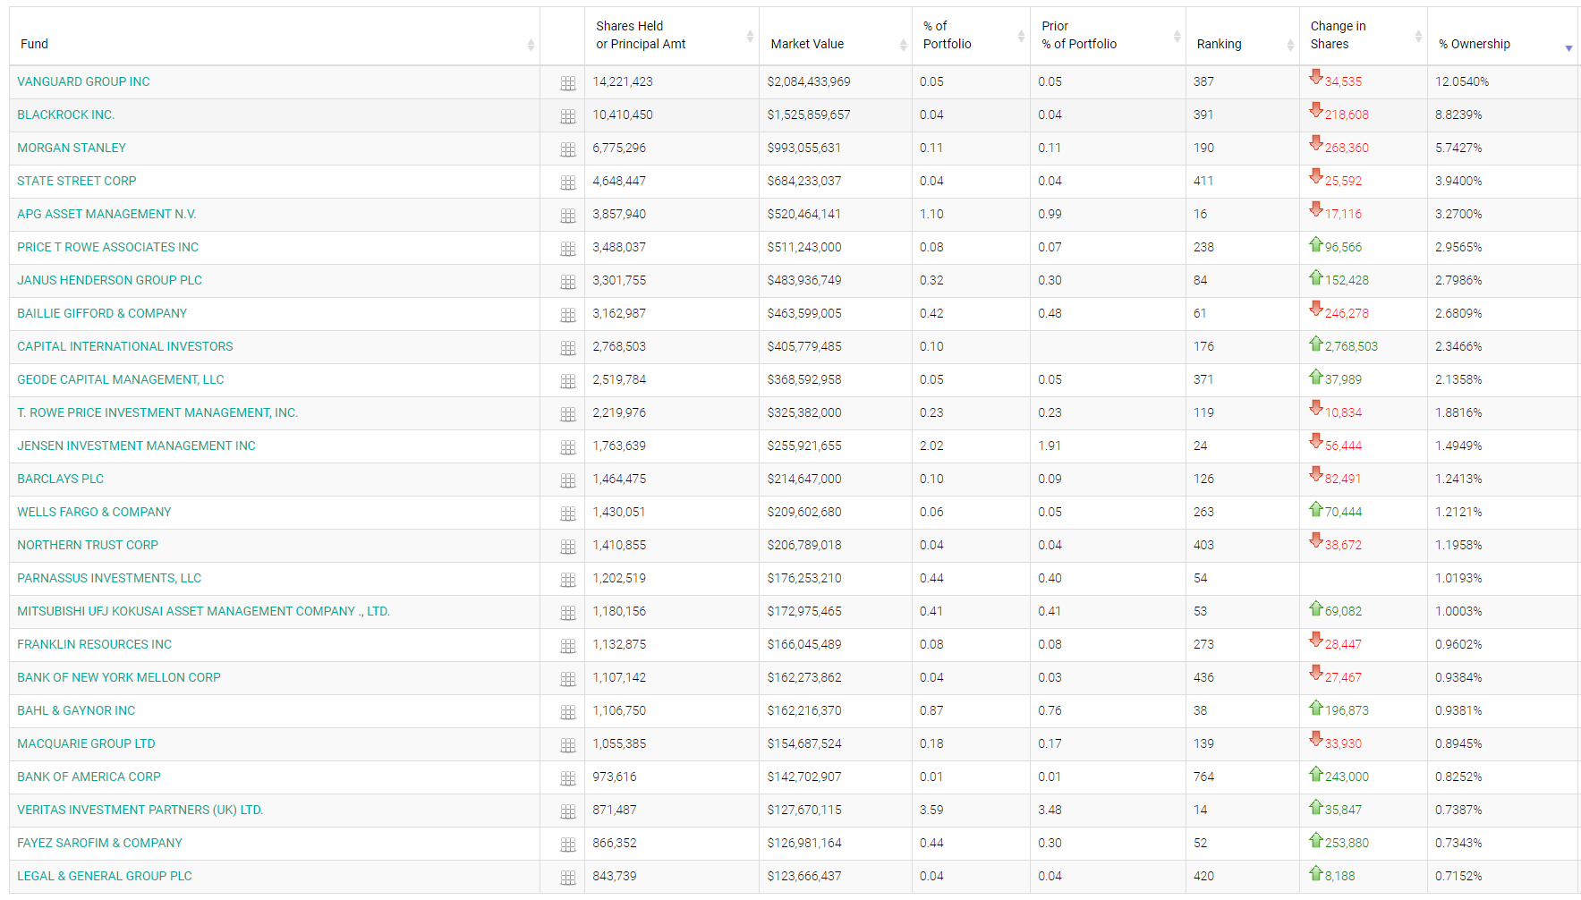Sort table by Fund column
Image resolution: width=1581 pixels, height=900 pixels.
tap(275, 37)
